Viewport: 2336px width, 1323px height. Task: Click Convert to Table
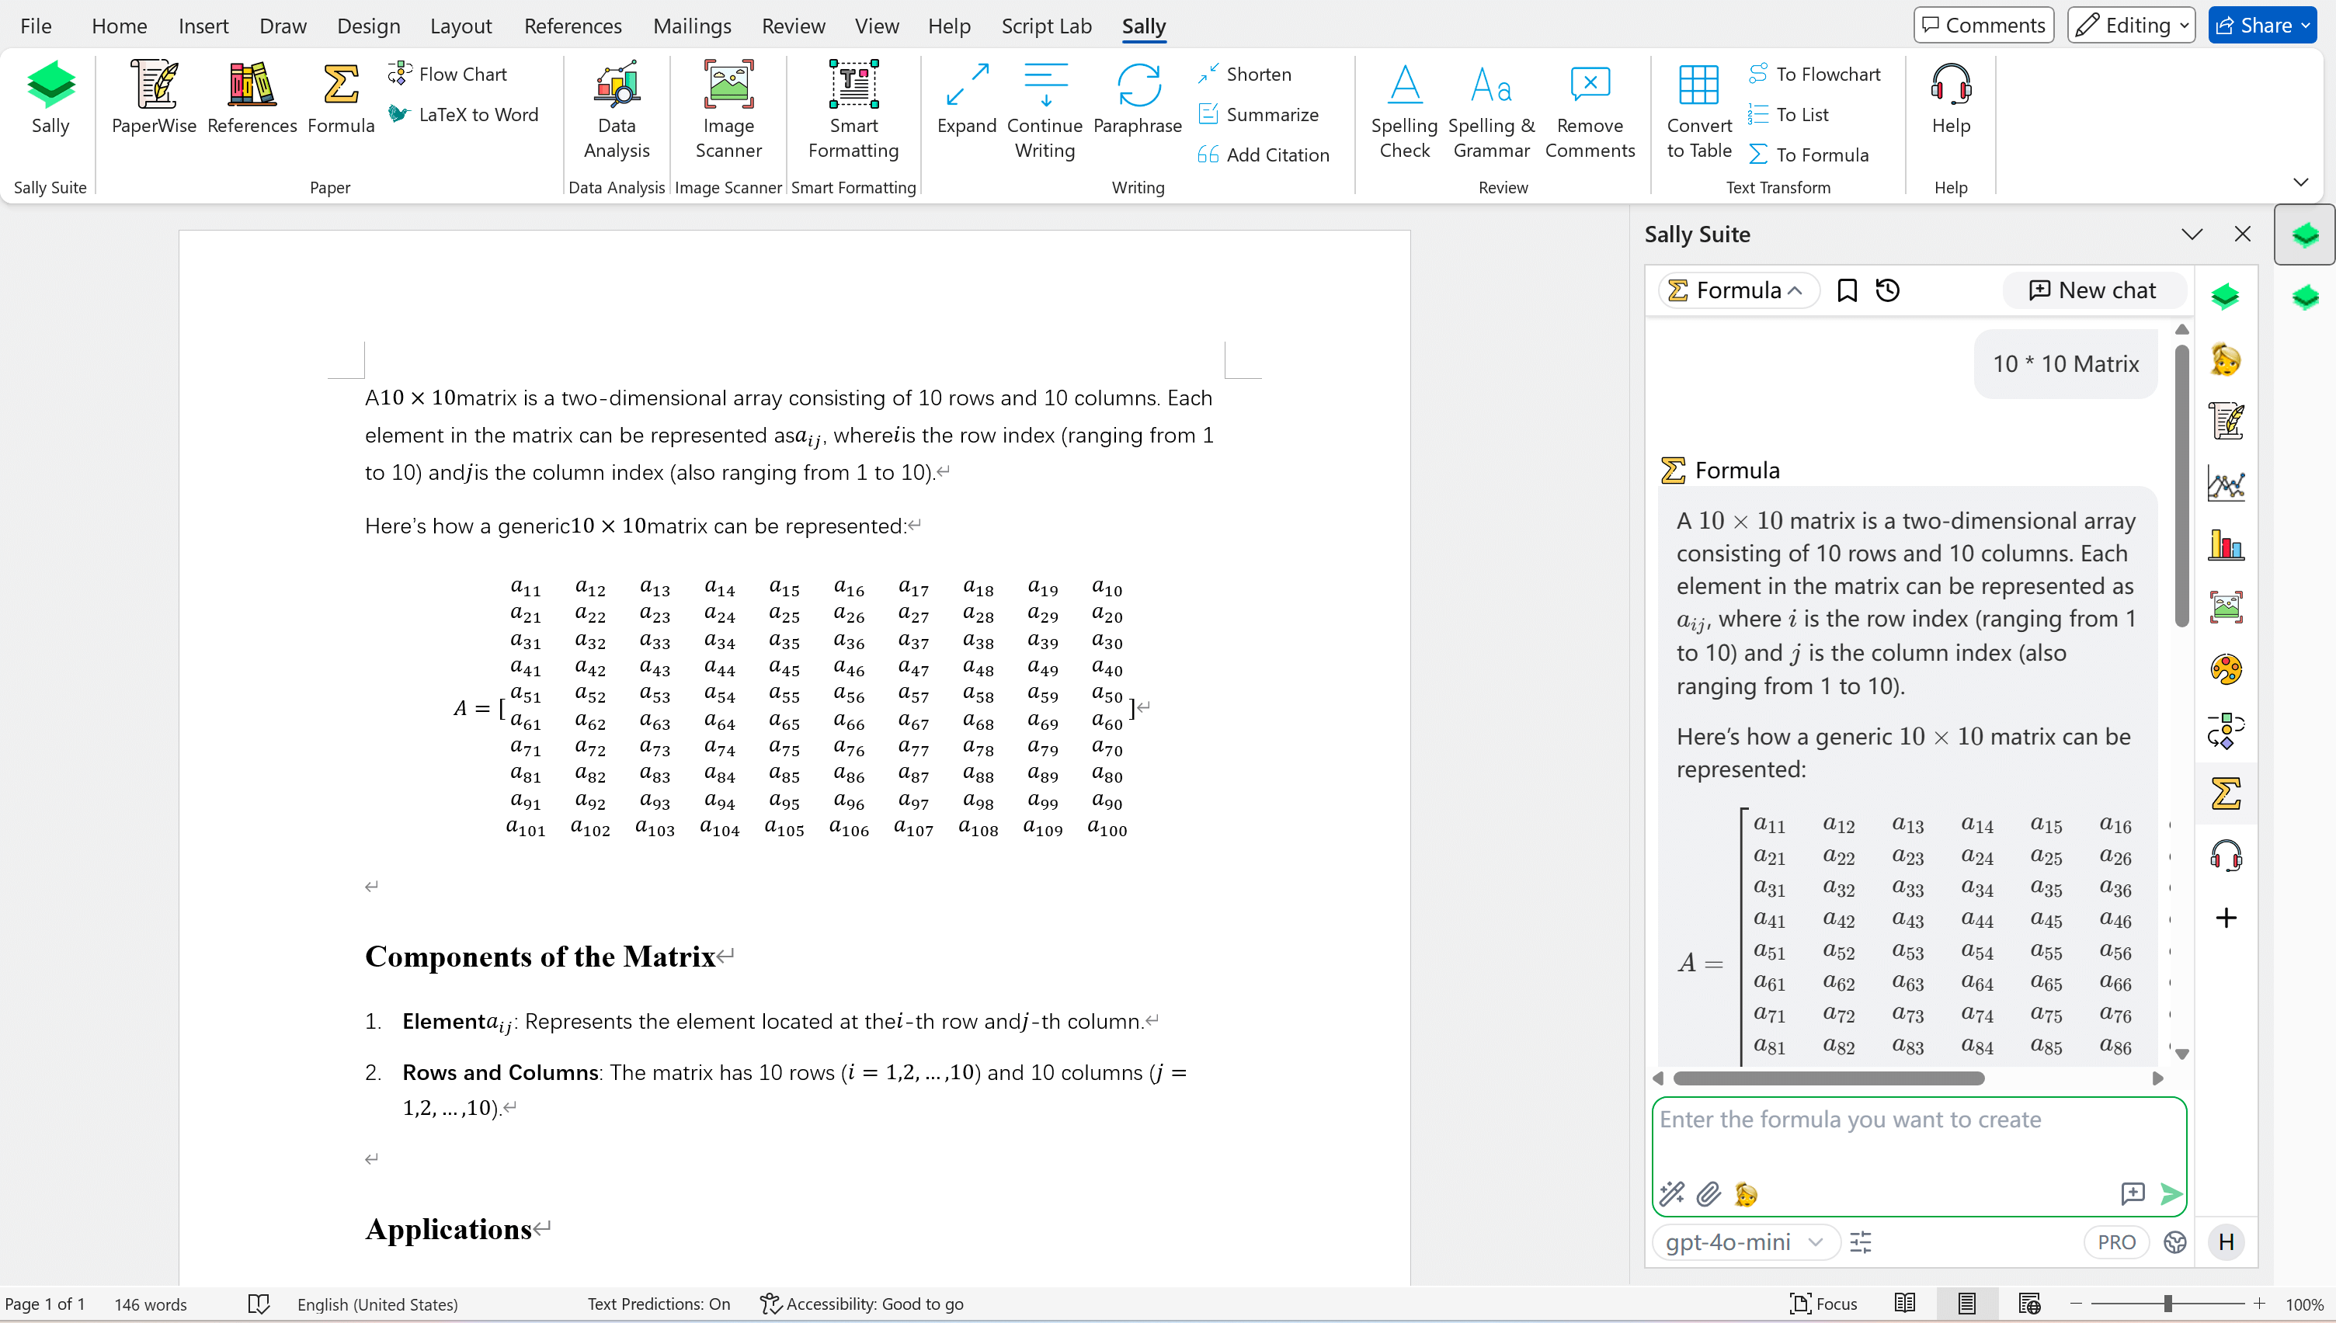(1699, 111)
